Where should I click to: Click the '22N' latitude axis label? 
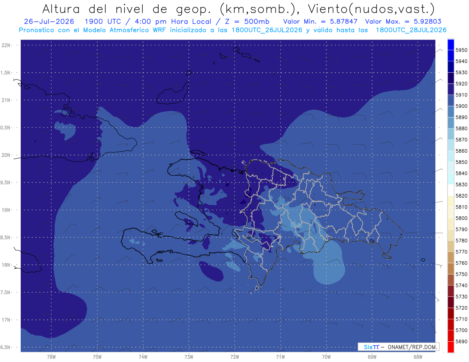[6, 45]
